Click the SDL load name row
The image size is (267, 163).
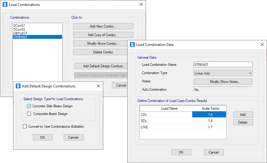(166, 121)
